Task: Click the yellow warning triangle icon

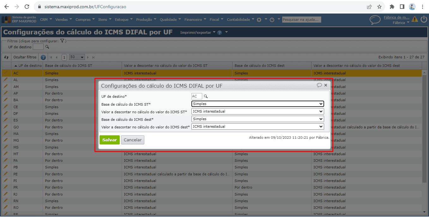Action: (415, 20)
